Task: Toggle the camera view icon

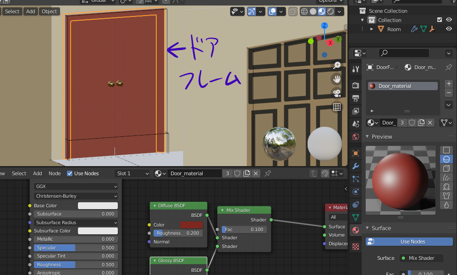Action: click(337, 93)
